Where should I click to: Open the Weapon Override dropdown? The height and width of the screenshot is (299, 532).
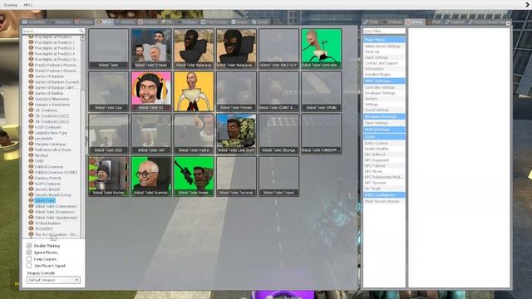(x=53, y=280)
